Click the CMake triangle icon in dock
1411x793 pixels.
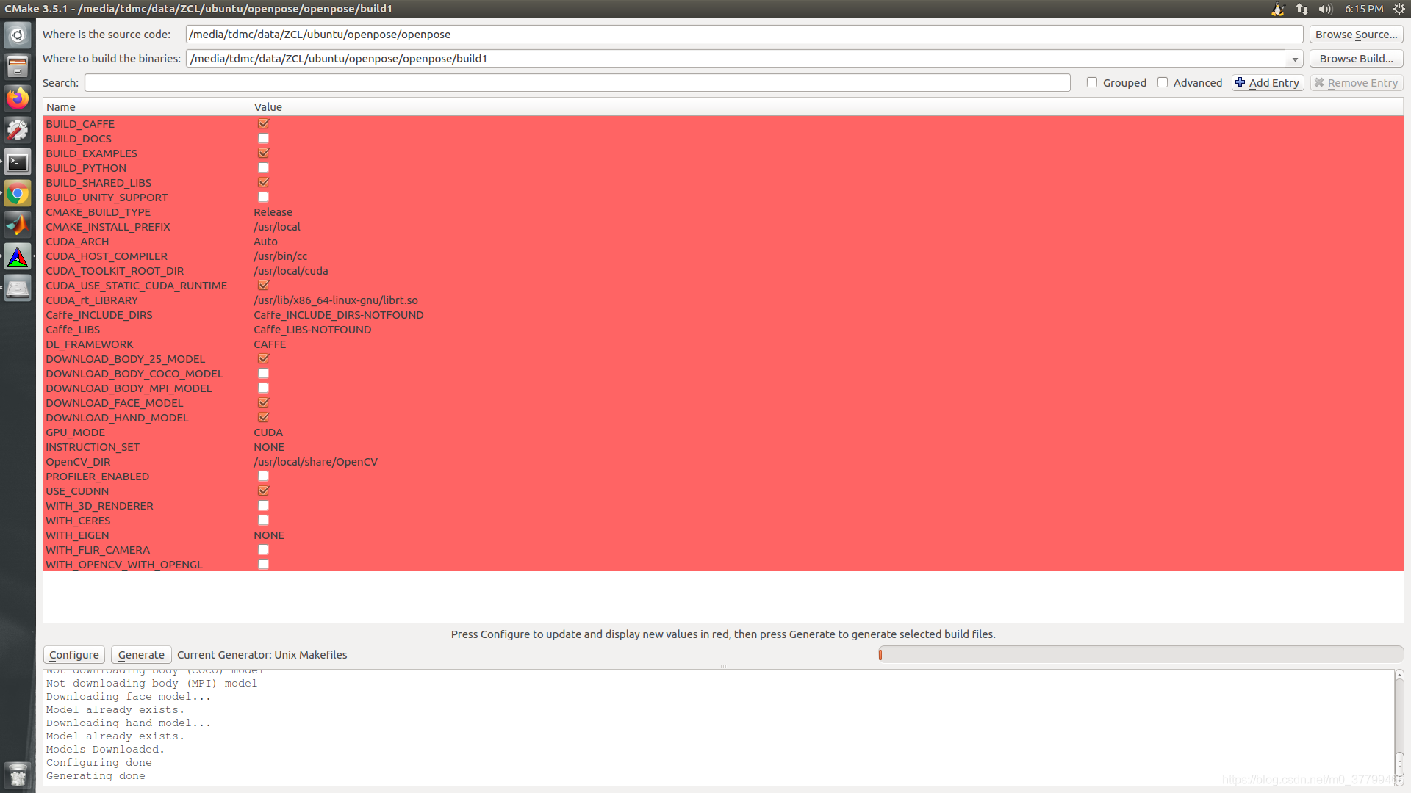click(18, 257)
